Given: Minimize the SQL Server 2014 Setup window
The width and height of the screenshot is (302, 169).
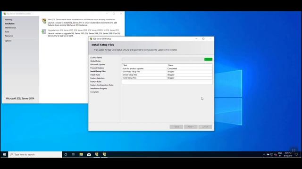Looking at the screenshot, I should pos(196,38).
